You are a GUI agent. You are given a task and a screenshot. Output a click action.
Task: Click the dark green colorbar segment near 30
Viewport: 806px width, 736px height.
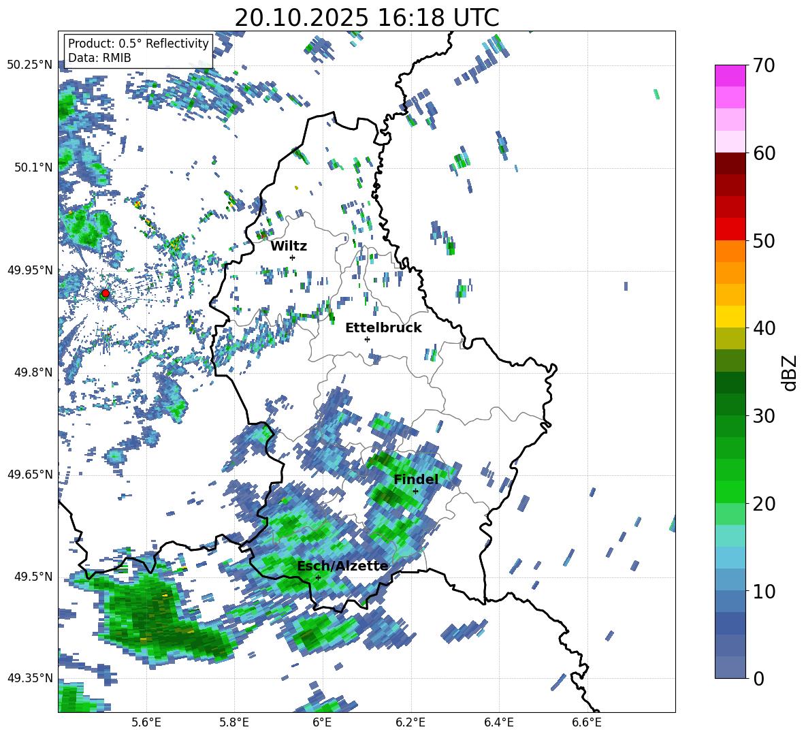730,404
